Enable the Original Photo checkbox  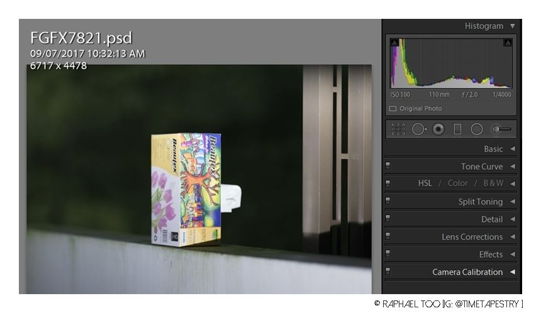[393, 109]
